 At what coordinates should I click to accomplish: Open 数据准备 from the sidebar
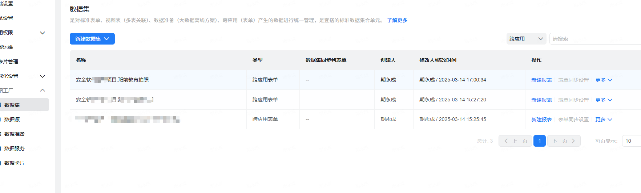15,134
